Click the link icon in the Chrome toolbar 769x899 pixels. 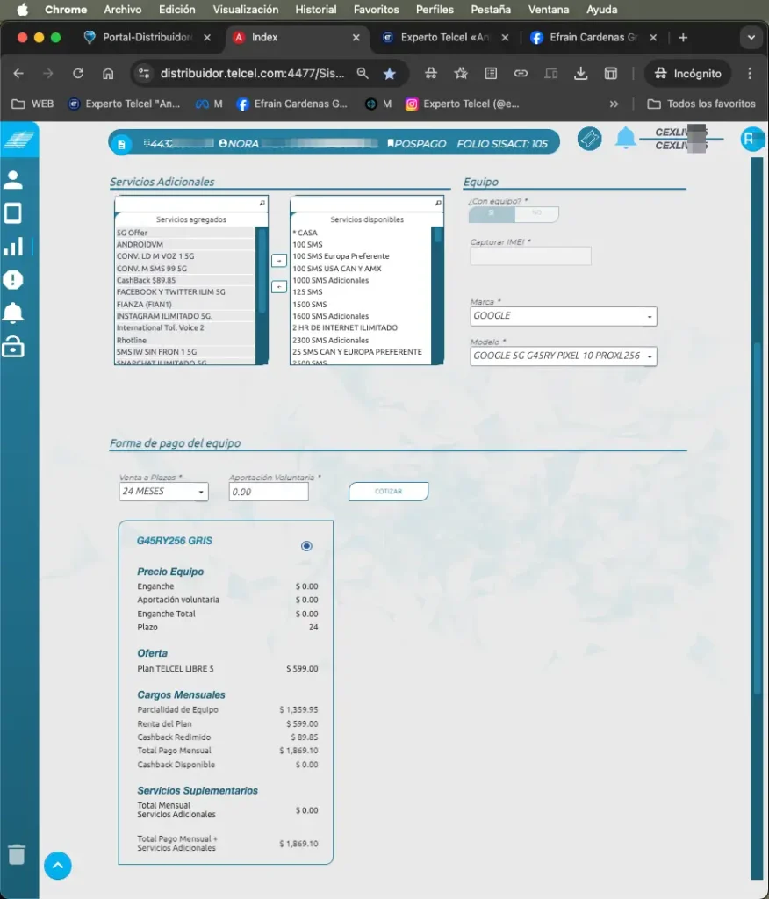pyautogui.click(x=521, y=74)
